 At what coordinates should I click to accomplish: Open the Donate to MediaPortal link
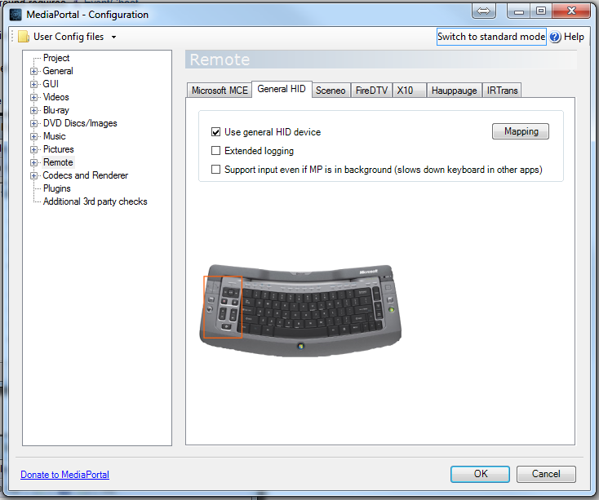click(x=65, y=475)
